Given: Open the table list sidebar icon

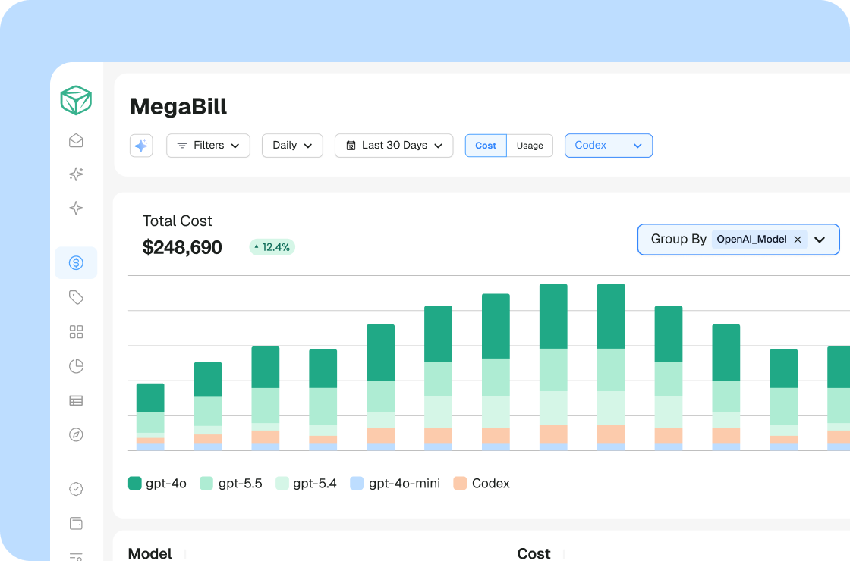Looking at the screenshot, I should (76, 401).
